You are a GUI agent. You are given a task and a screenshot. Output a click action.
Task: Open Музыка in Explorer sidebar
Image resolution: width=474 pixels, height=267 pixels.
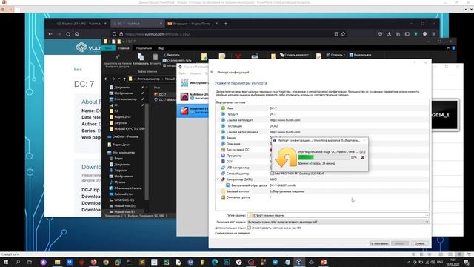pos(120,182)
